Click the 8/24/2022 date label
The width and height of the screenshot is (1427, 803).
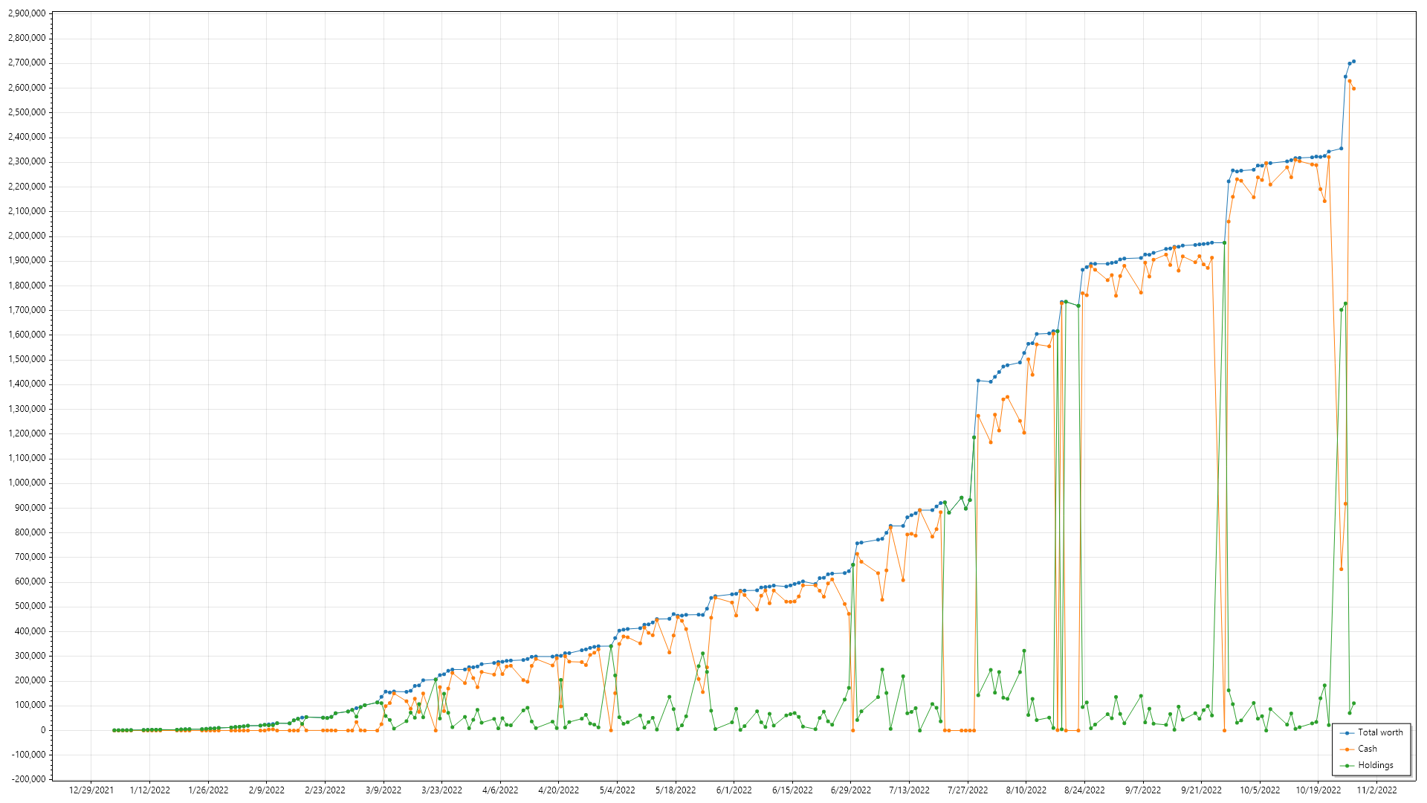[x=1084, y=790]
